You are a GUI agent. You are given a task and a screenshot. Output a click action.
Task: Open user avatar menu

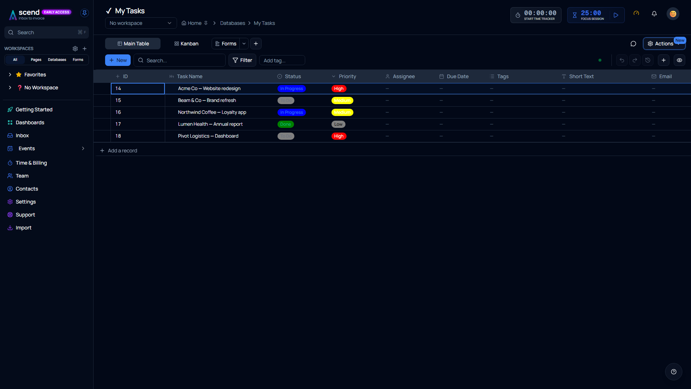[x=673, y=14]
